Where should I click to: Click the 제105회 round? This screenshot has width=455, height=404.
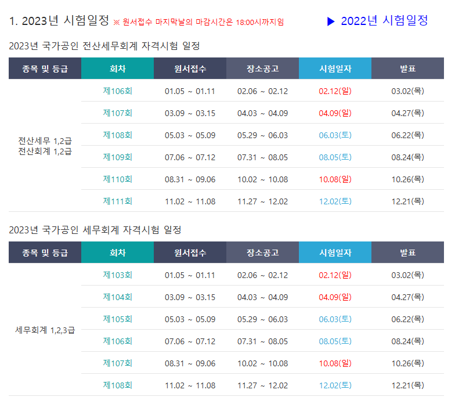coord(117,319)
